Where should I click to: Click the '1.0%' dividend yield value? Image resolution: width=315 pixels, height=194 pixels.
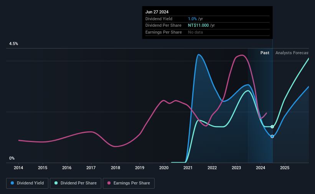coord(192,19)
